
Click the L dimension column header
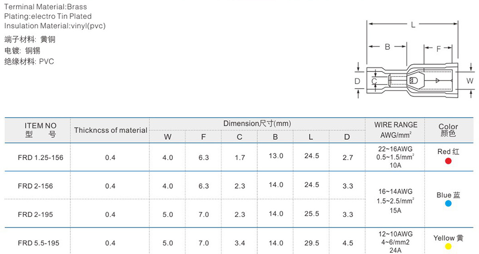[311, 137]
